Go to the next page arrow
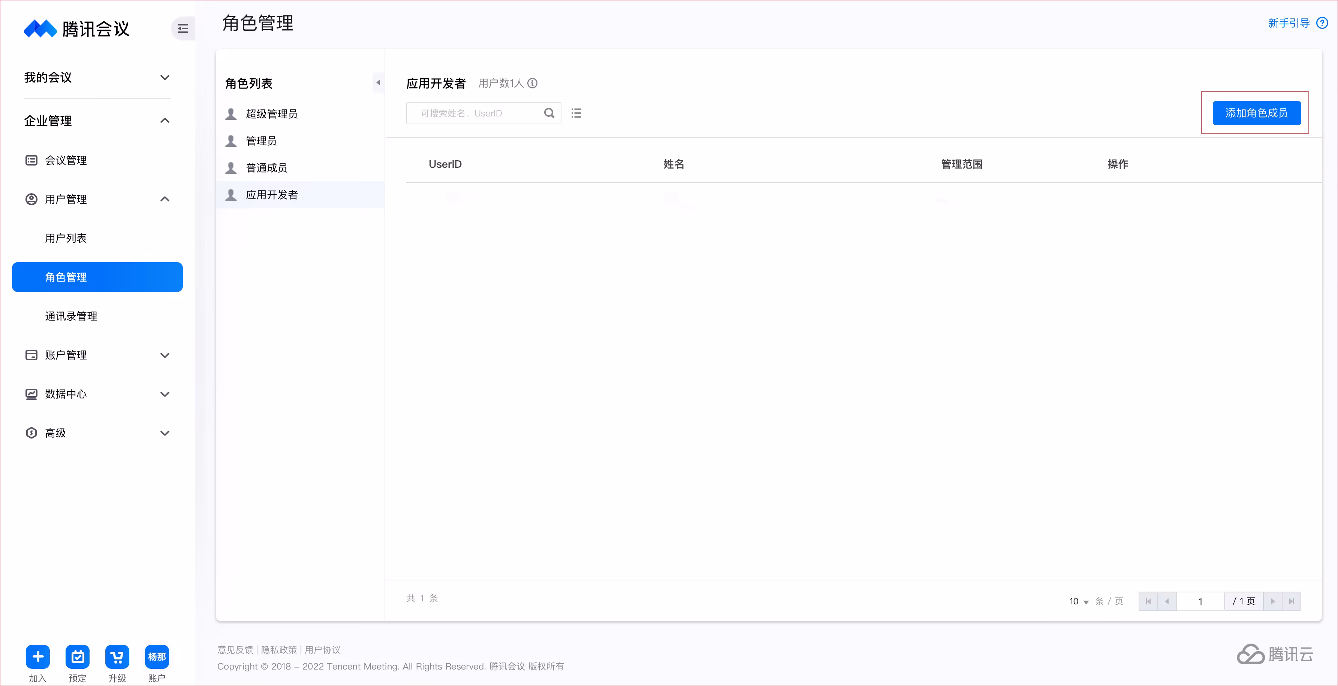Image resolution: width=1338 pixels, height=686 pixels. [1272, 601]
